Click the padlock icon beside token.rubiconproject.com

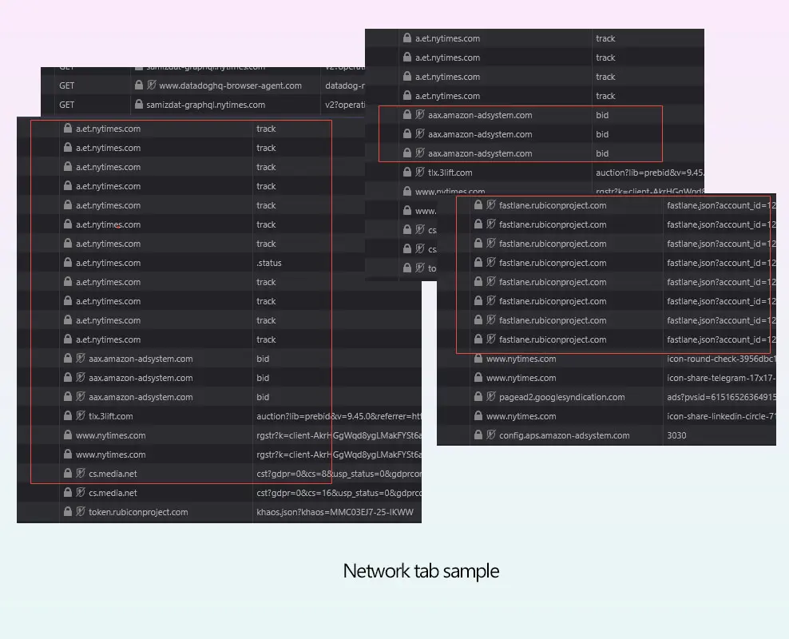[67, 512]
